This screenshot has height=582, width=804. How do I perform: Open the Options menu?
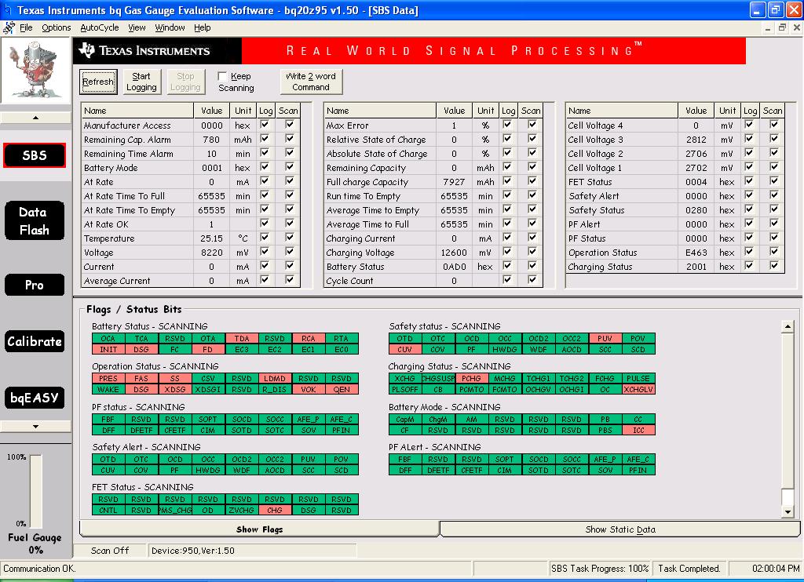57,27
